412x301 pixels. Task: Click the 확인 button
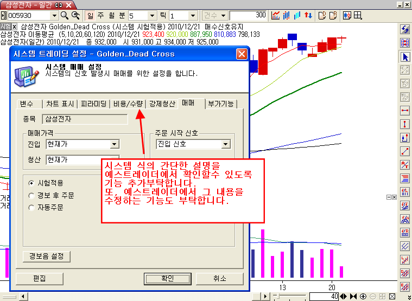(x=168, y=278)
